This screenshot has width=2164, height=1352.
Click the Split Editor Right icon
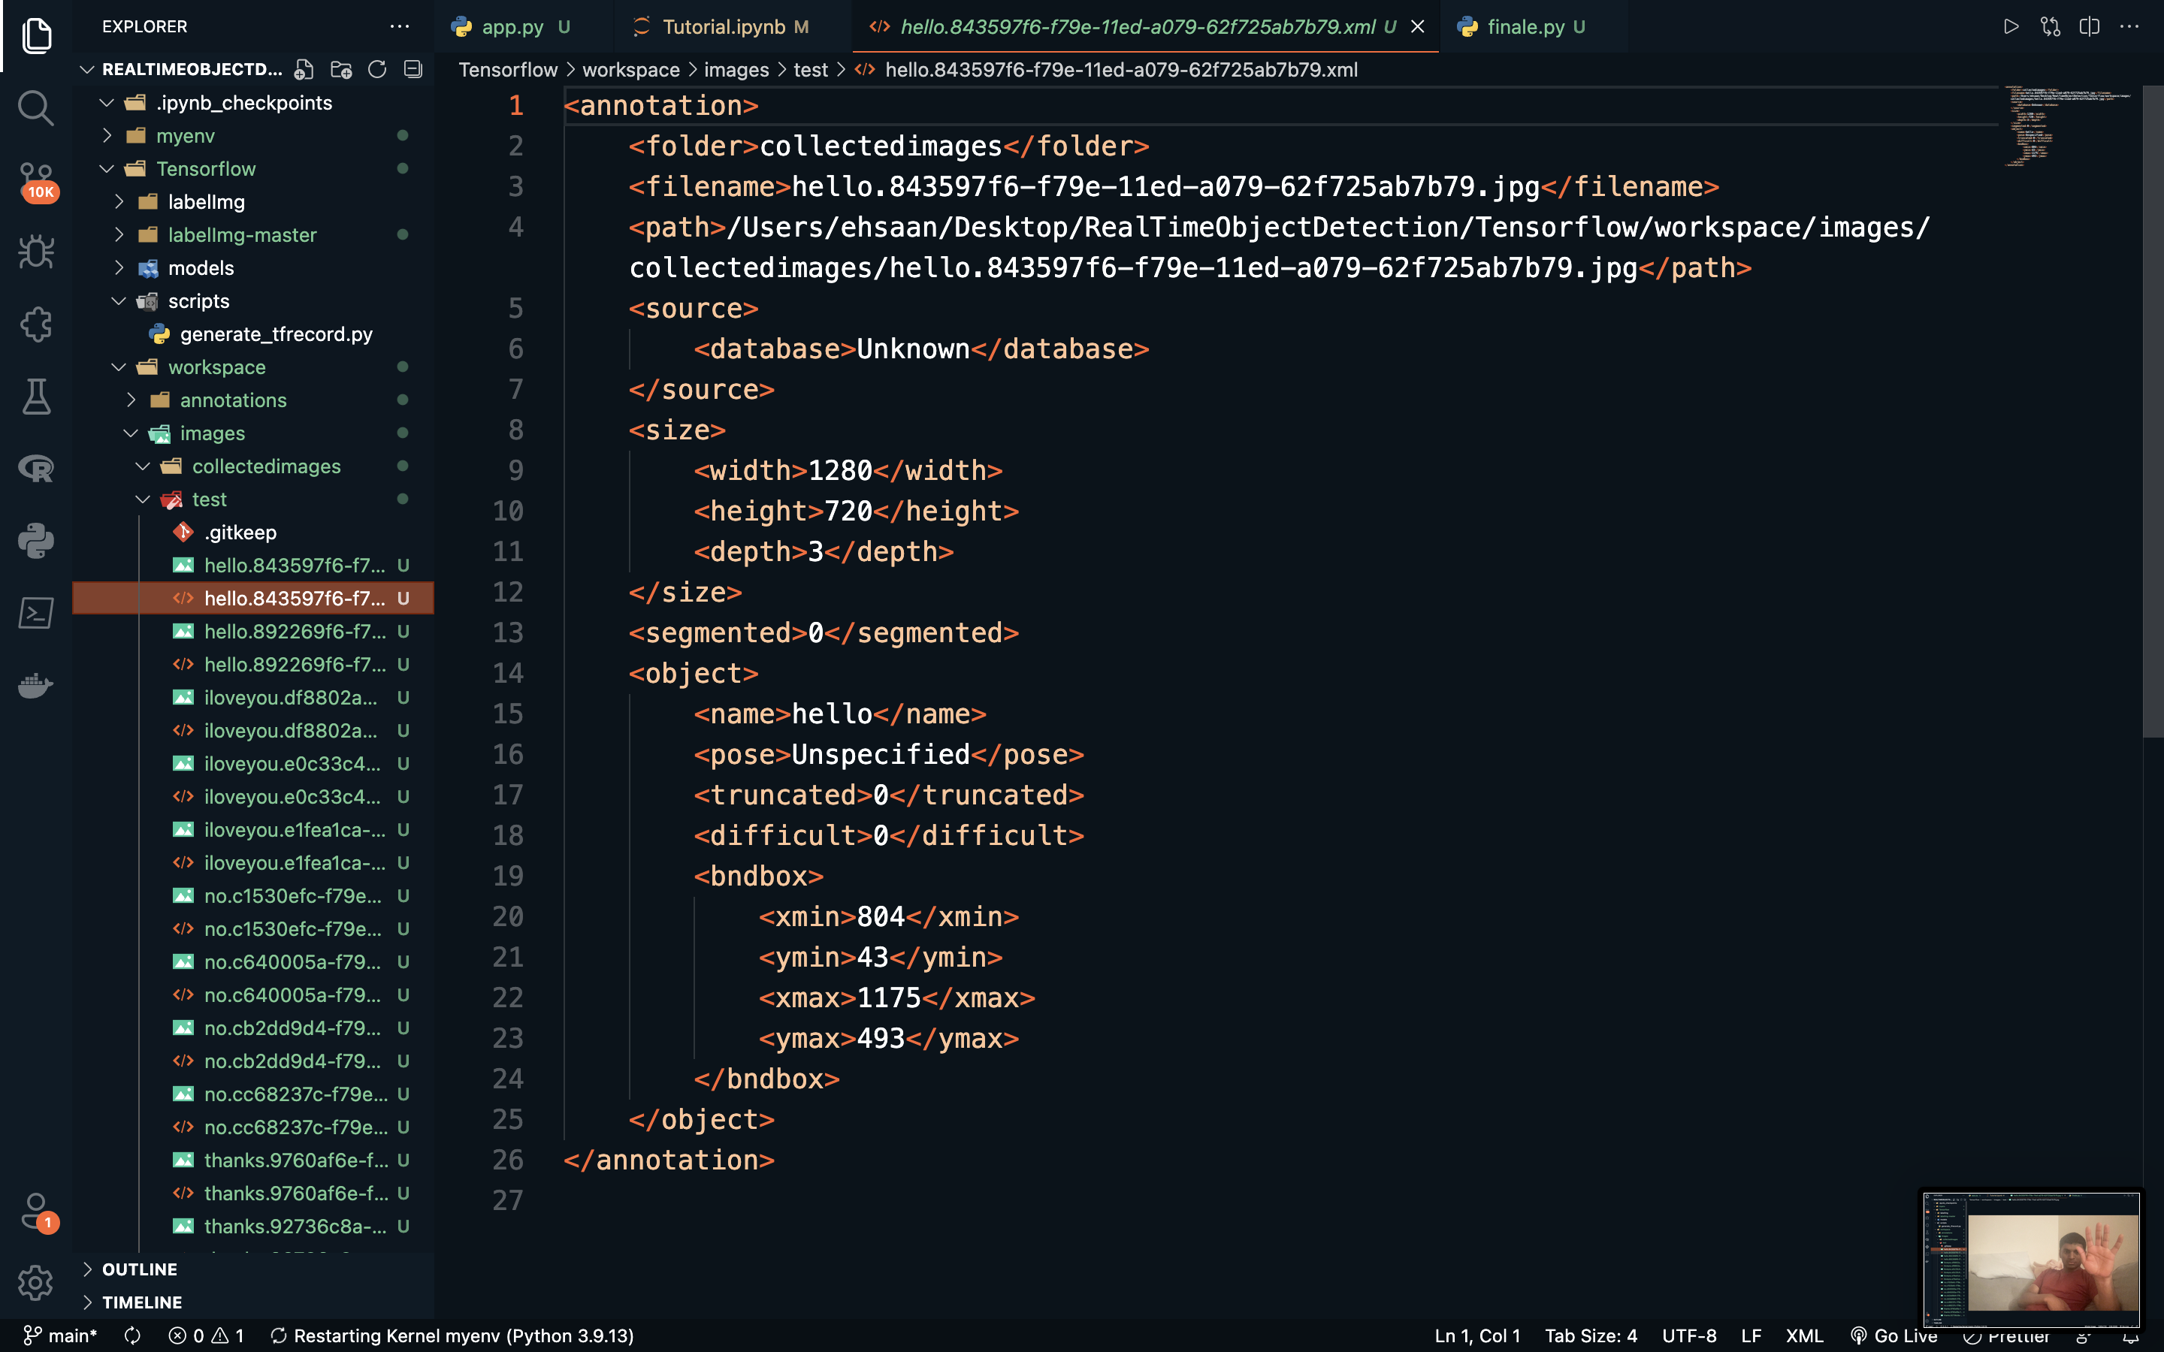[2090, 27]
